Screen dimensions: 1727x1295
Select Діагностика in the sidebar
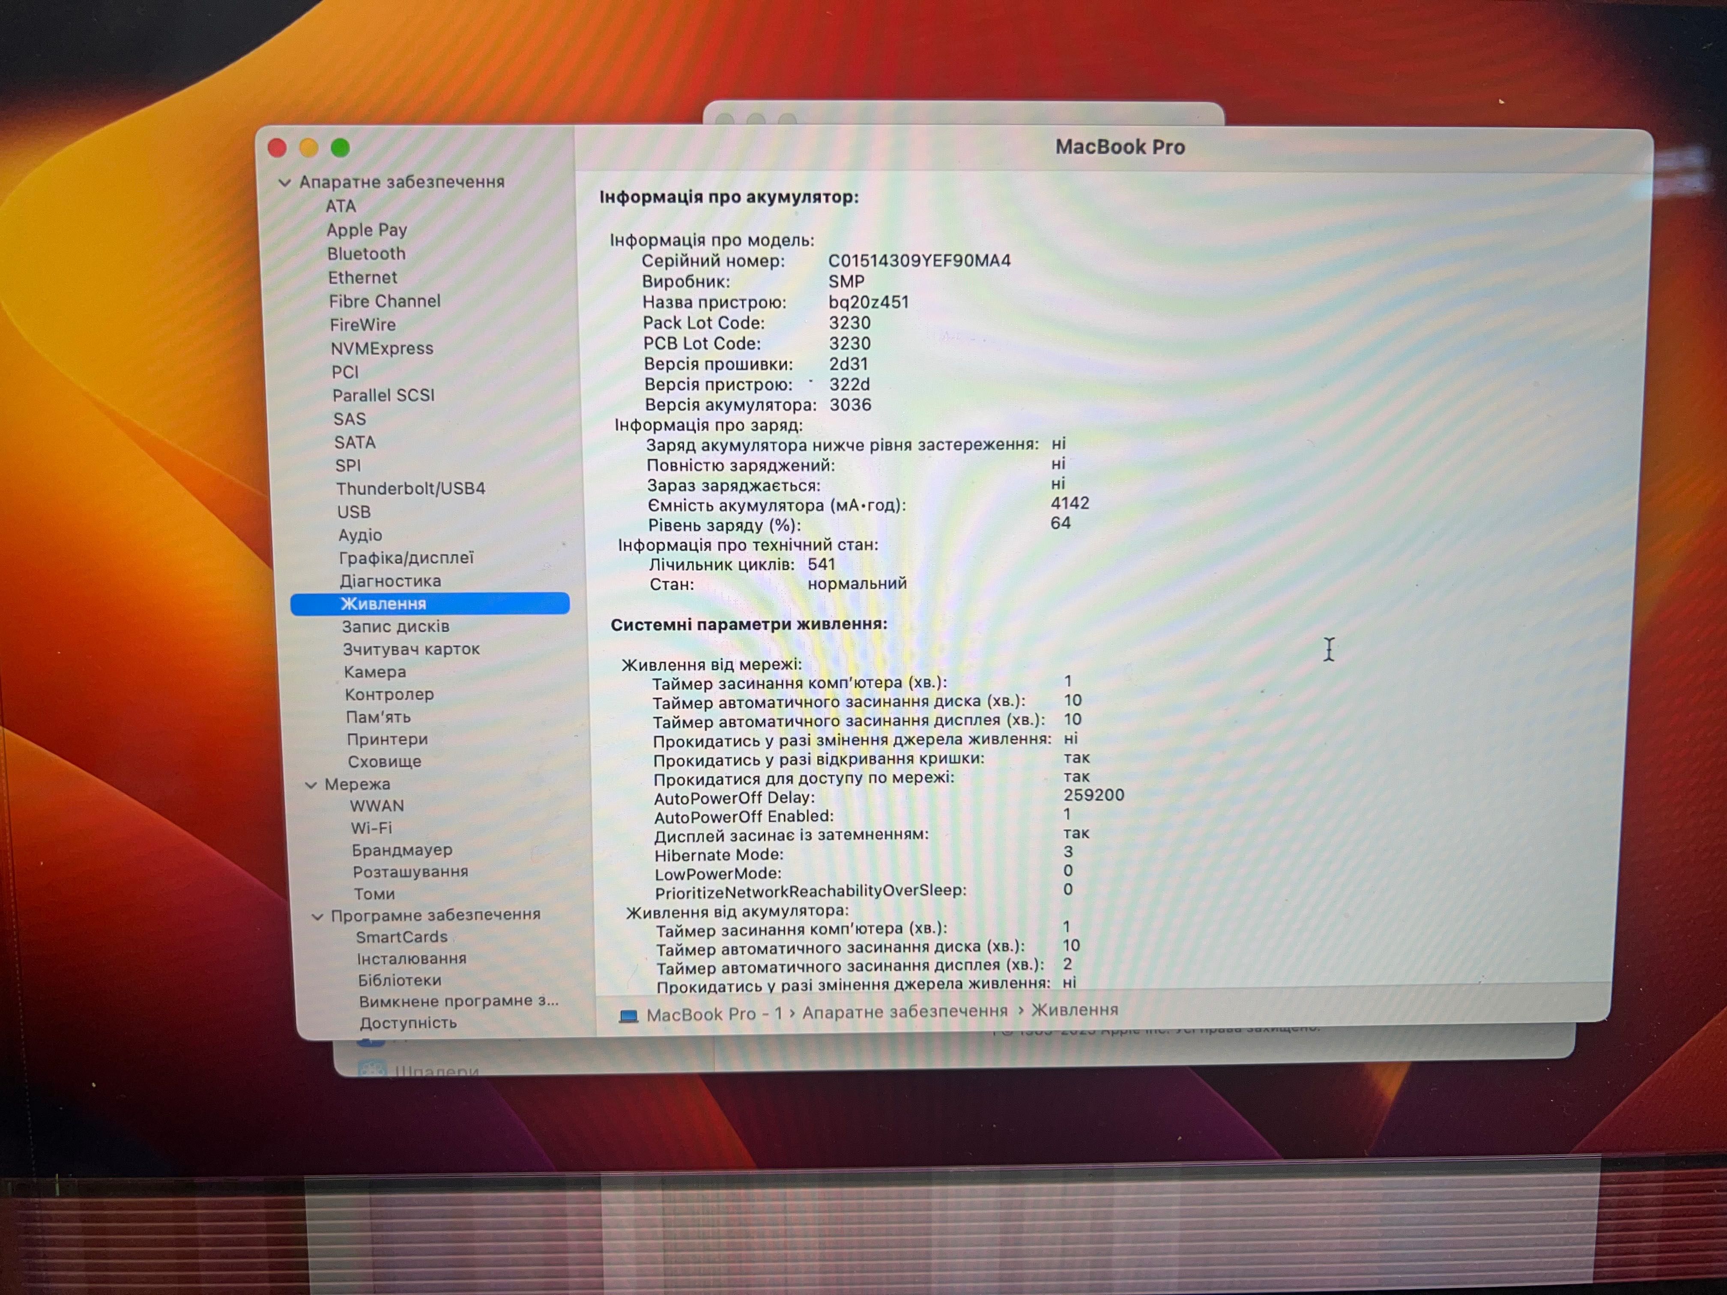(390, 582)
